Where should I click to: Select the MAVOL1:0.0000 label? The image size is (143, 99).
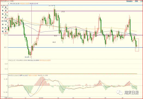33,60
